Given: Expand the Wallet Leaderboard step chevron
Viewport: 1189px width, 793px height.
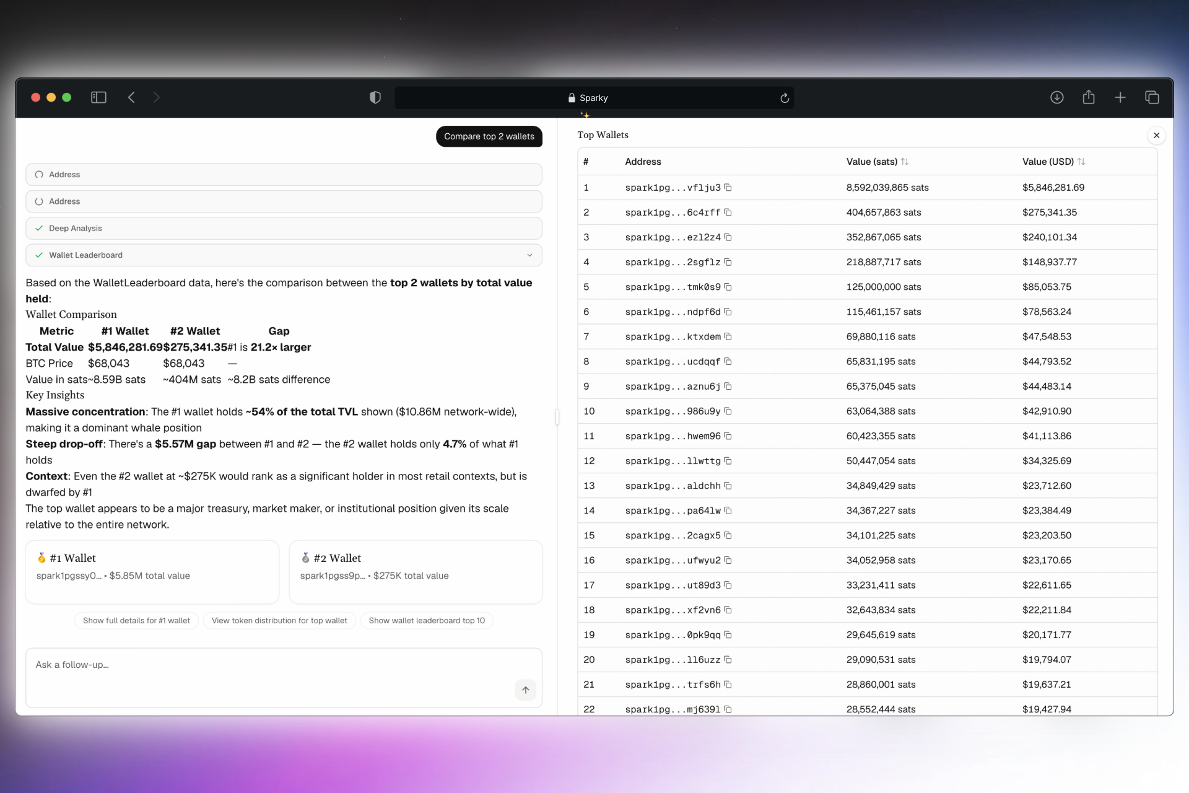Looking at the screenshot, I should pyautogui.click(x=529, y=255).
